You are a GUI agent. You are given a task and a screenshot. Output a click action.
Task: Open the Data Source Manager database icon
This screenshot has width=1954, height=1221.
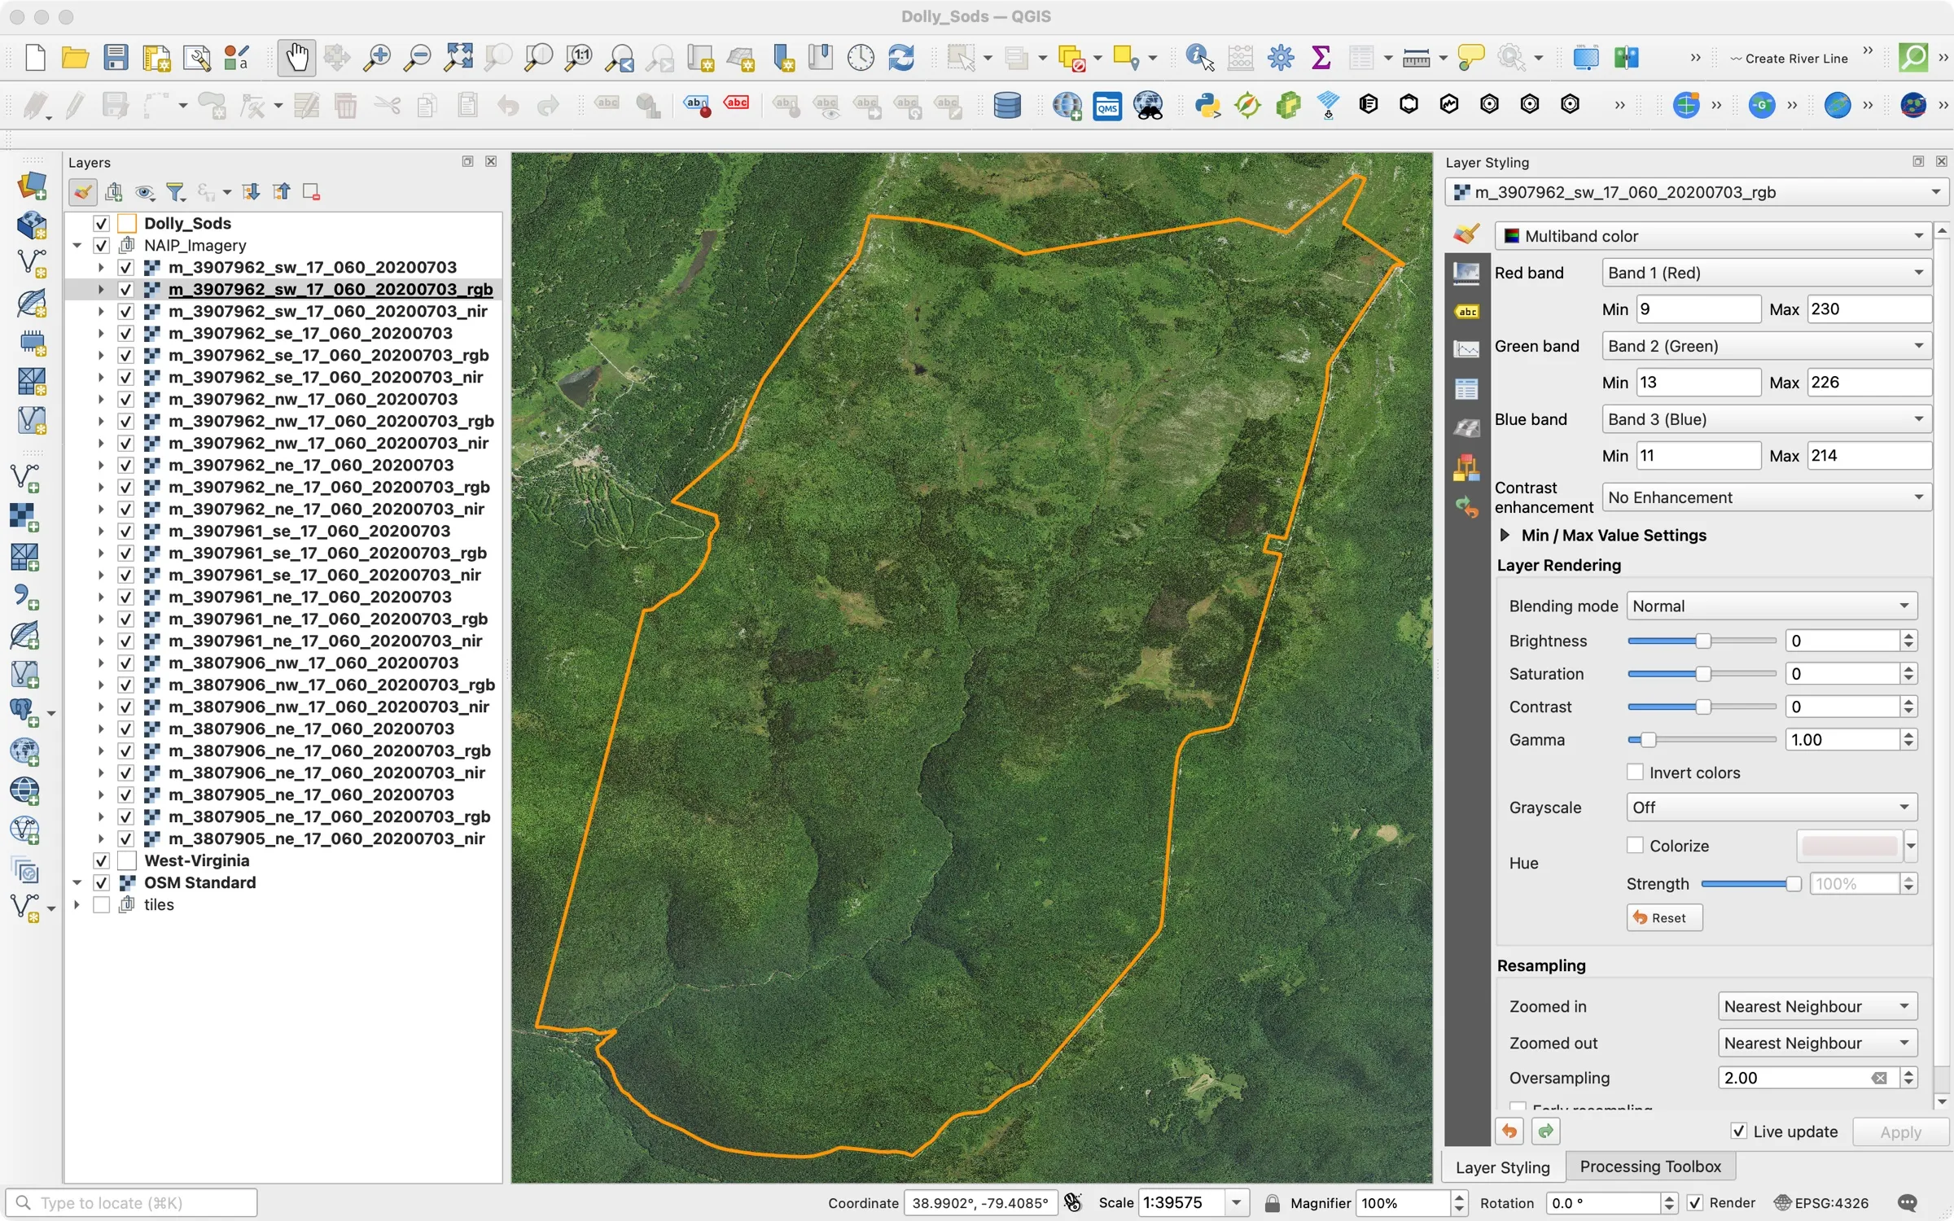tap(1006, 105)
